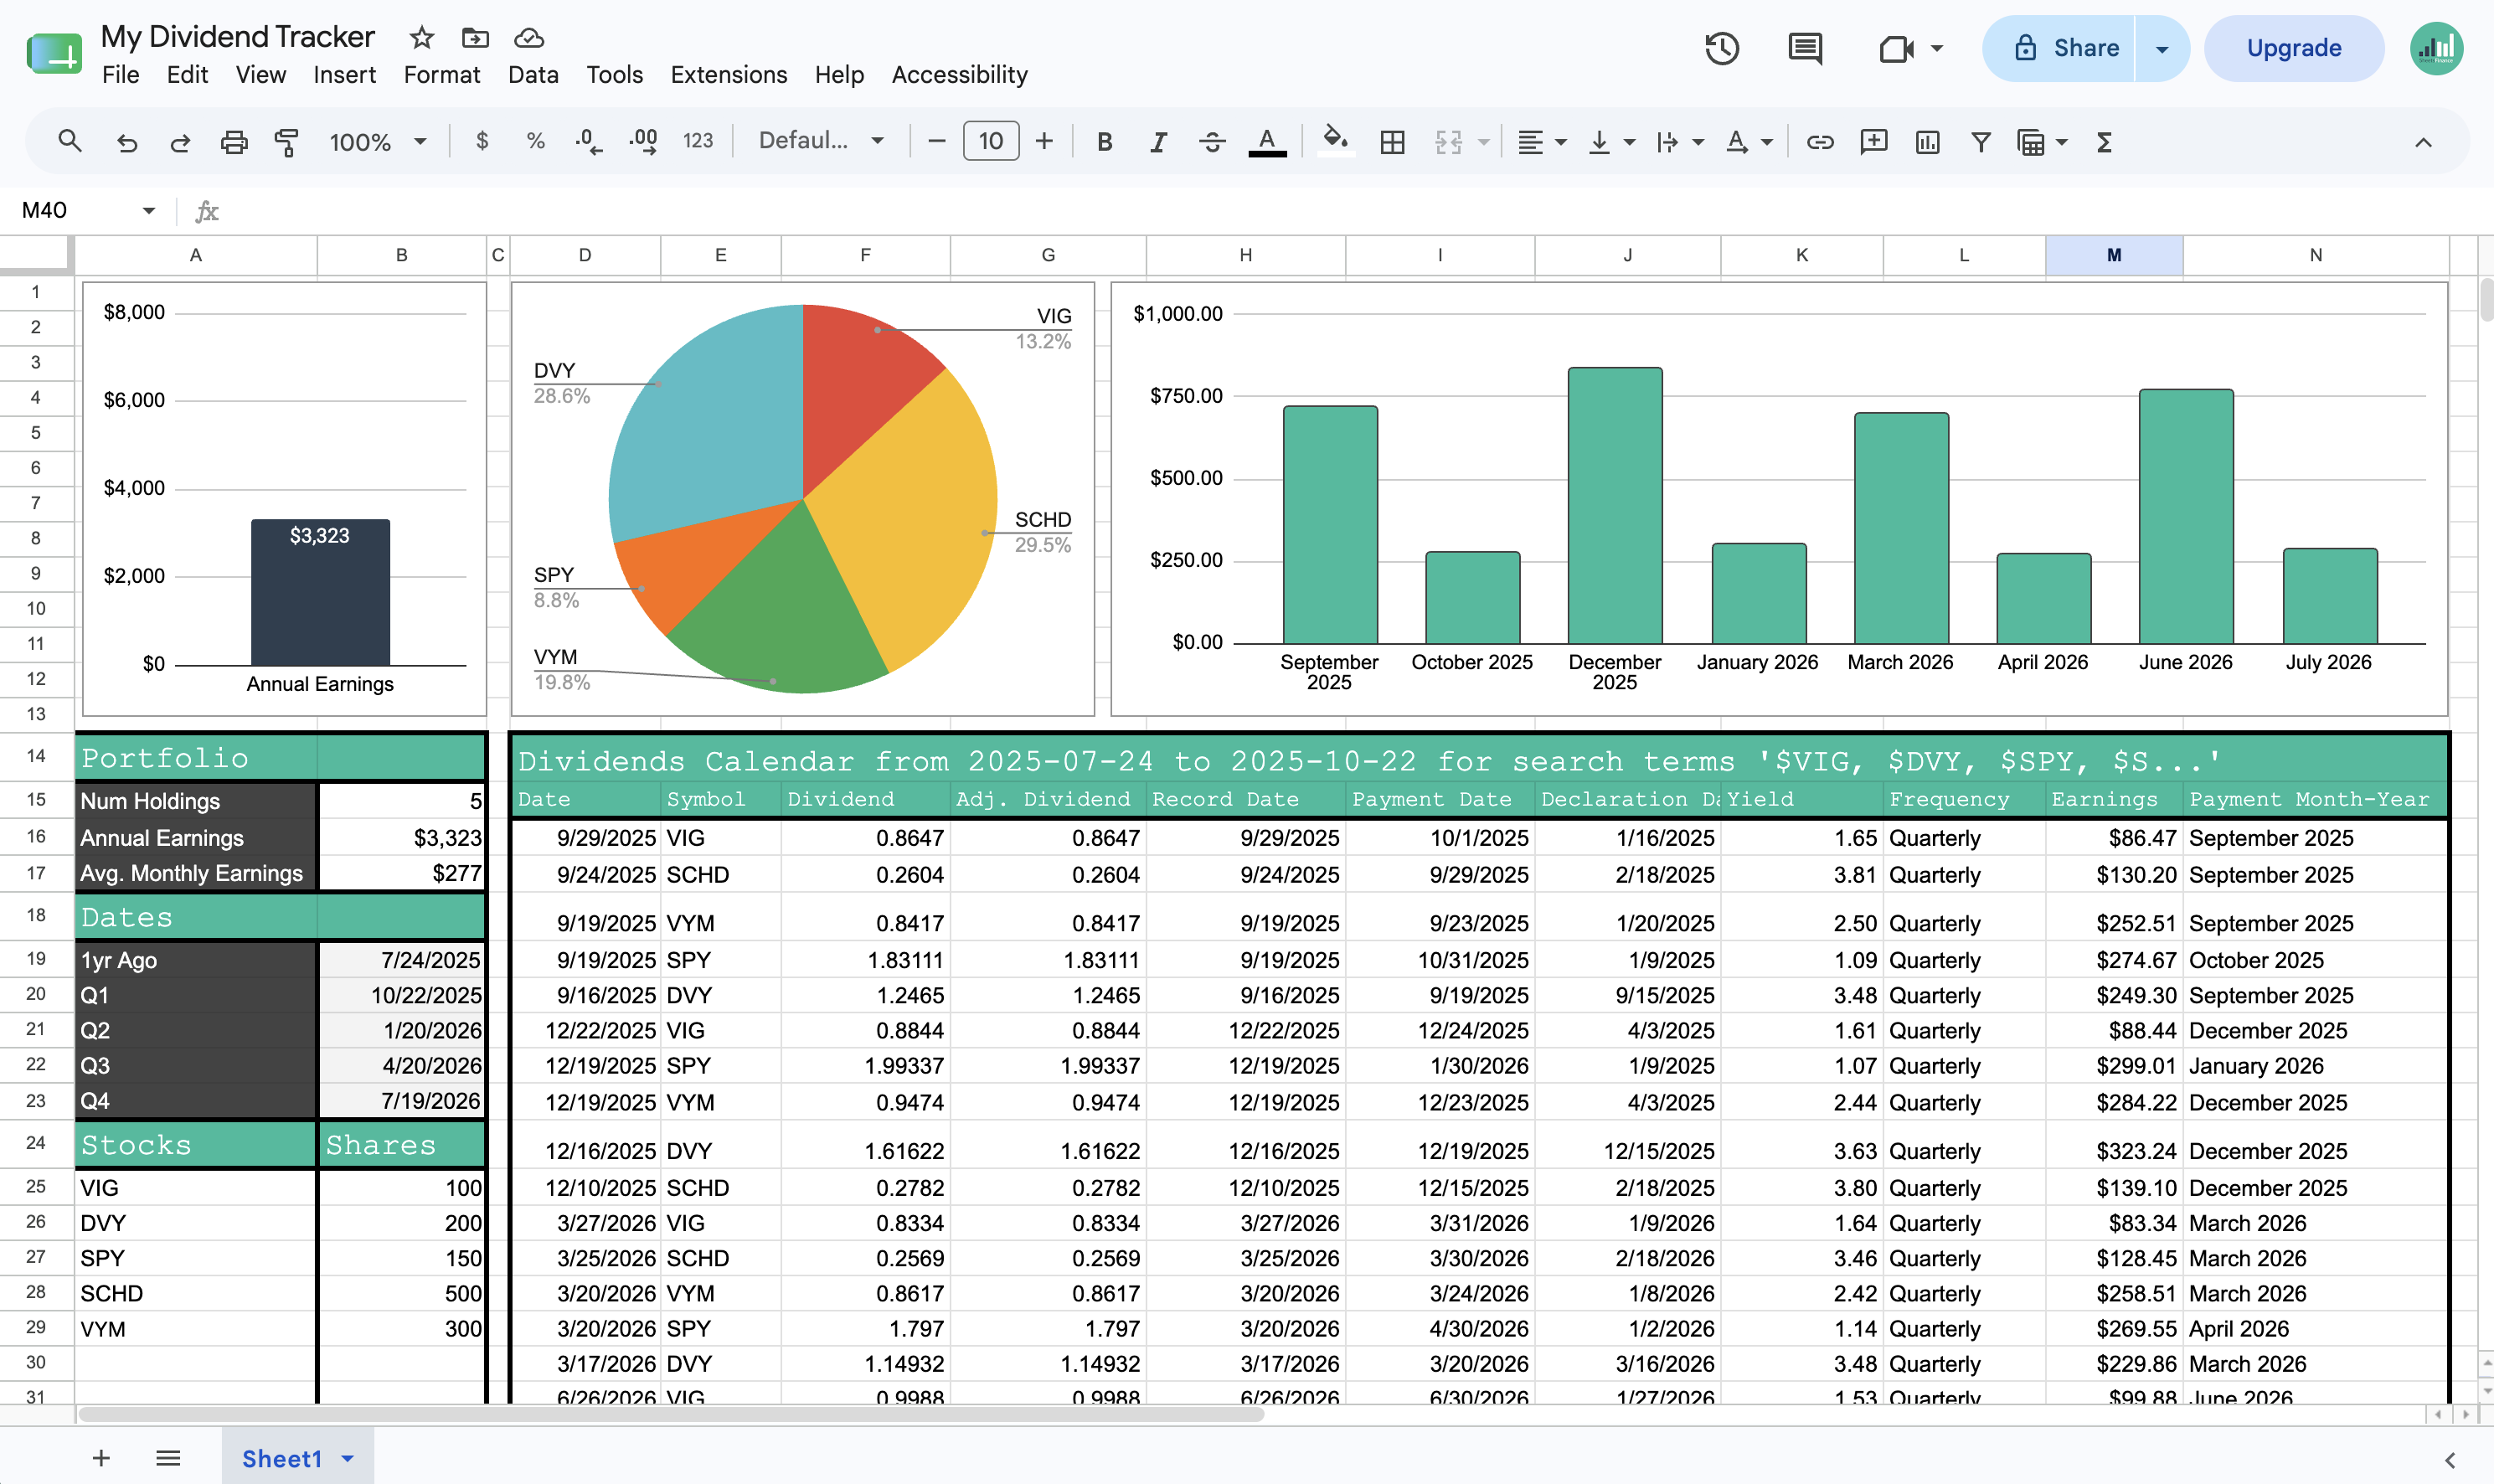
Task: Insert a link
Action: [1820, 142]
